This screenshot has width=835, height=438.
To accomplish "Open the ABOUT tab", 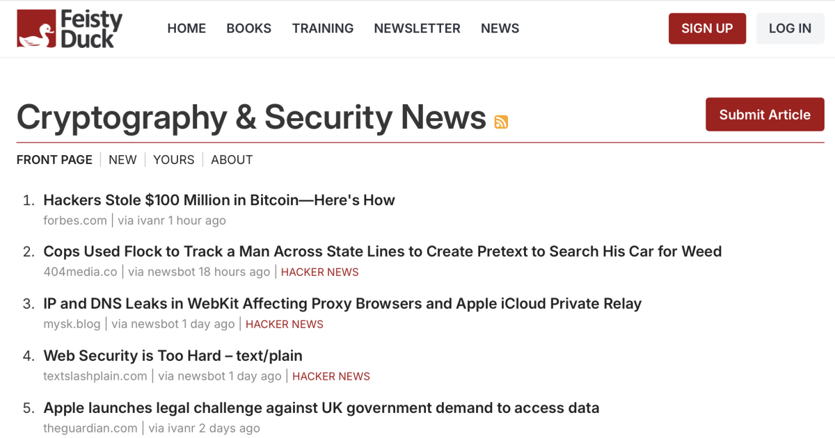I will point(232,160).
